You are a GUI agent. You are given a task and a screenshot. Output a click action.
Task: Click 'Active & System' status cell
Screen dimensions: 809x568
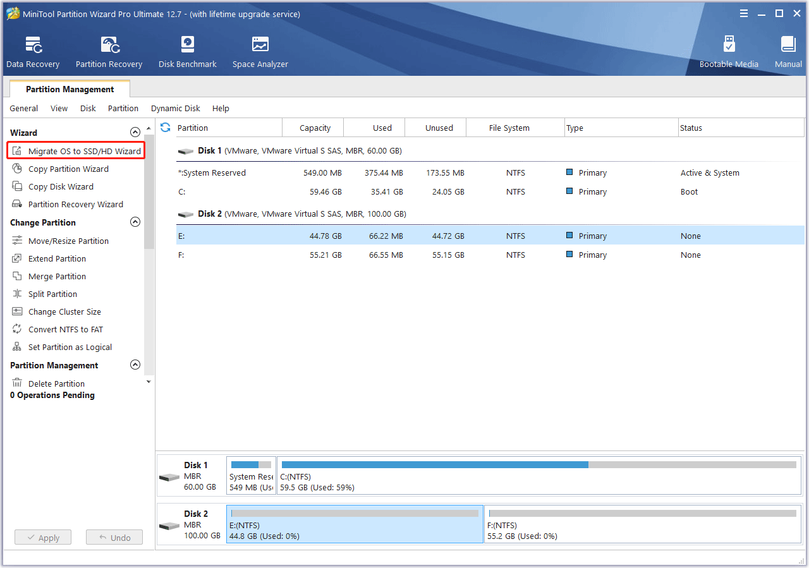[710, 172]
